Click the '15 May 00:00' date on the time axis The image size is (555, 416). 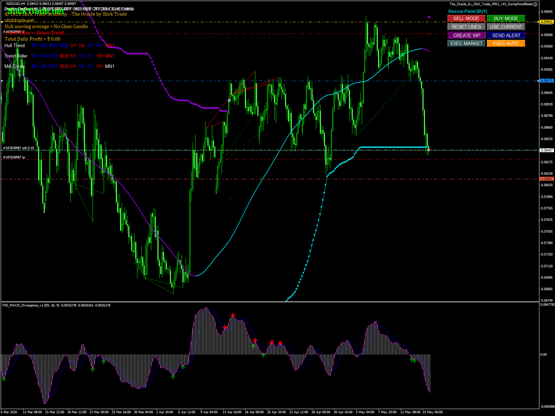pyautogui.click(x=432, y=412)
